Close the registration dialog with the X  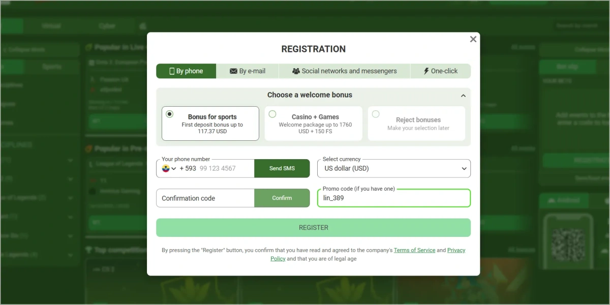473,39
